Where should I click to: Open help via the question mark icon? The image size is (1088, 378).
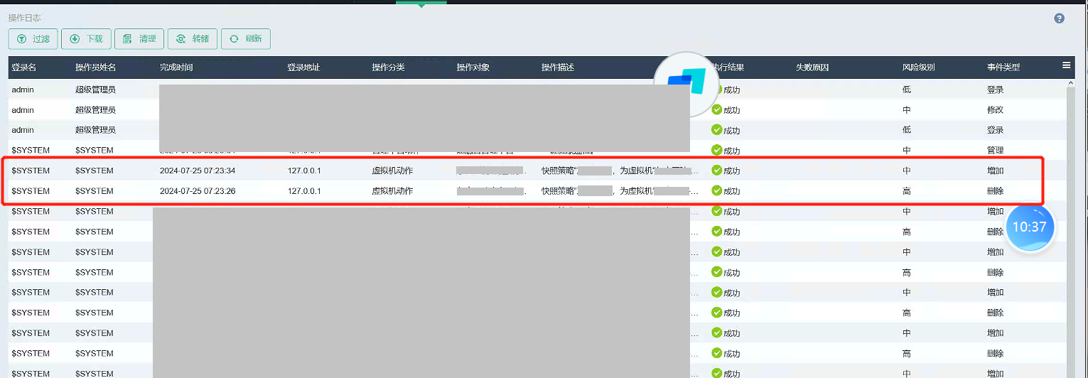[x=1059, y=18]
